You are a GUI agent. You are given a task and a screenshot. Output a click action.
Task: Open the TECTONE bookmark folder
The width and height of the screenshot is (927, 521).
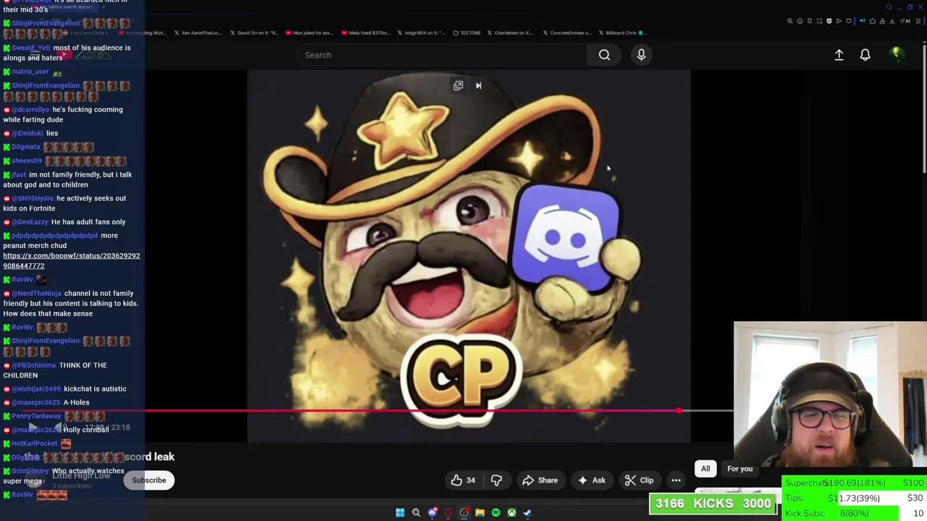coord(466,33)
